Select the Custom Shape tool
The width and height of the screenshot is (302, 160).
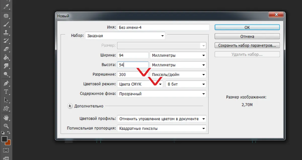(6, 108)
